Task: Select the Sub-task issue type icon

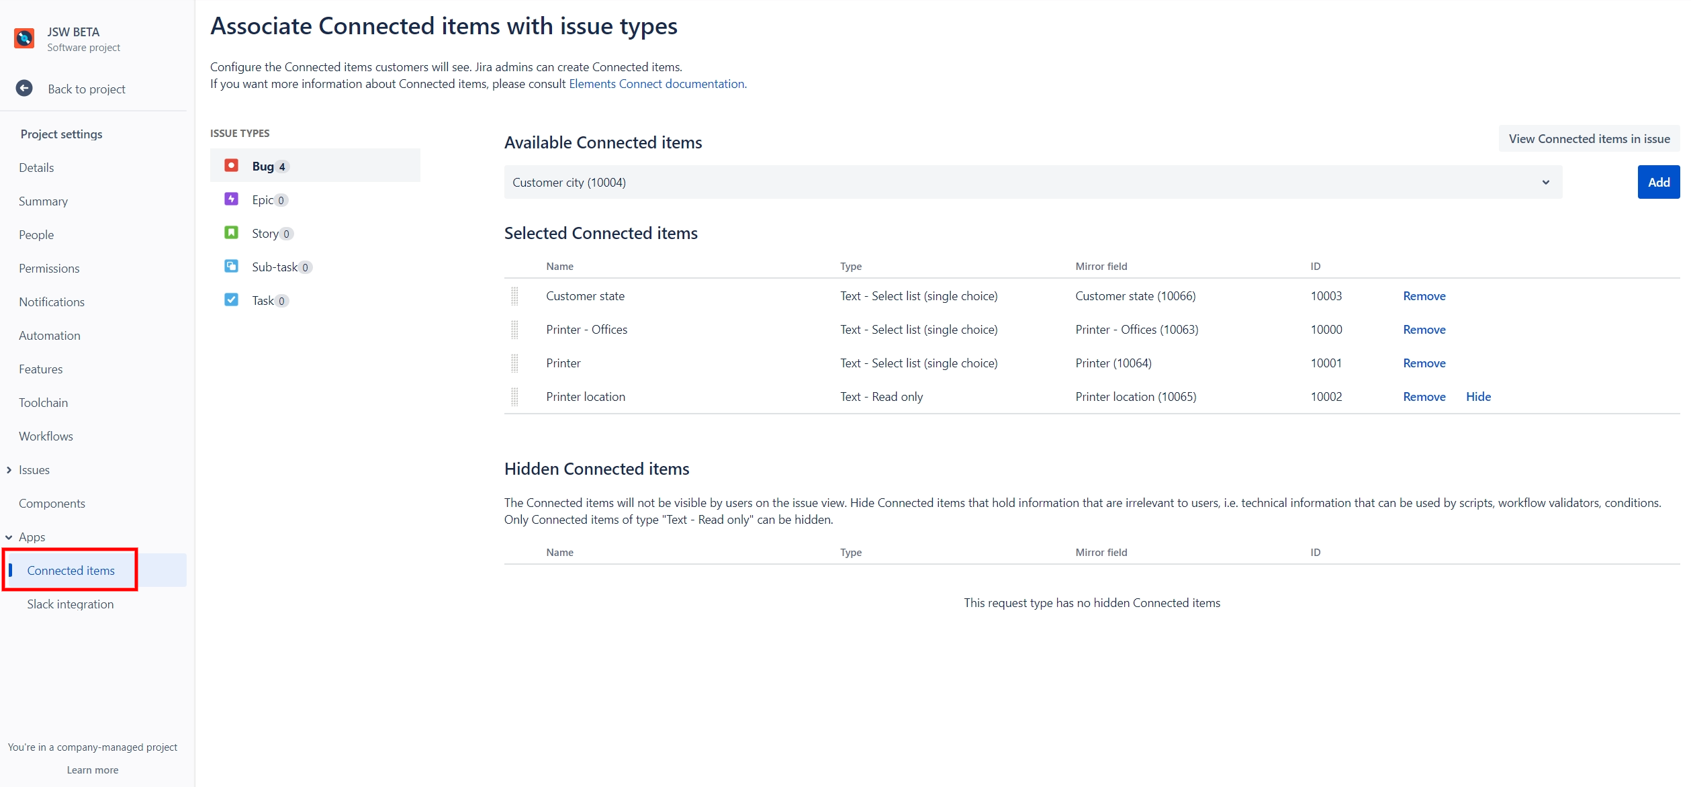Action: (x=231, y=267)
